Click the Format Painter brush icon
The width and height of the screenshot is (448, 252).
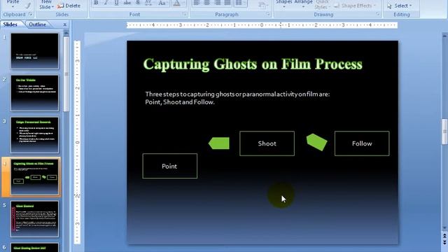[27, 5]
